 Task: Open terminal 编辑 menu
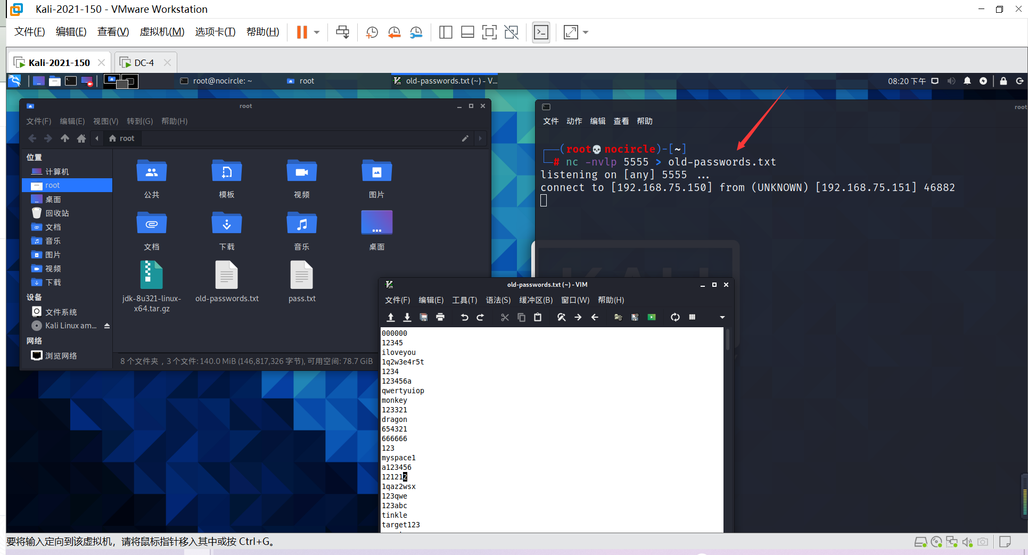click(597, 121)
